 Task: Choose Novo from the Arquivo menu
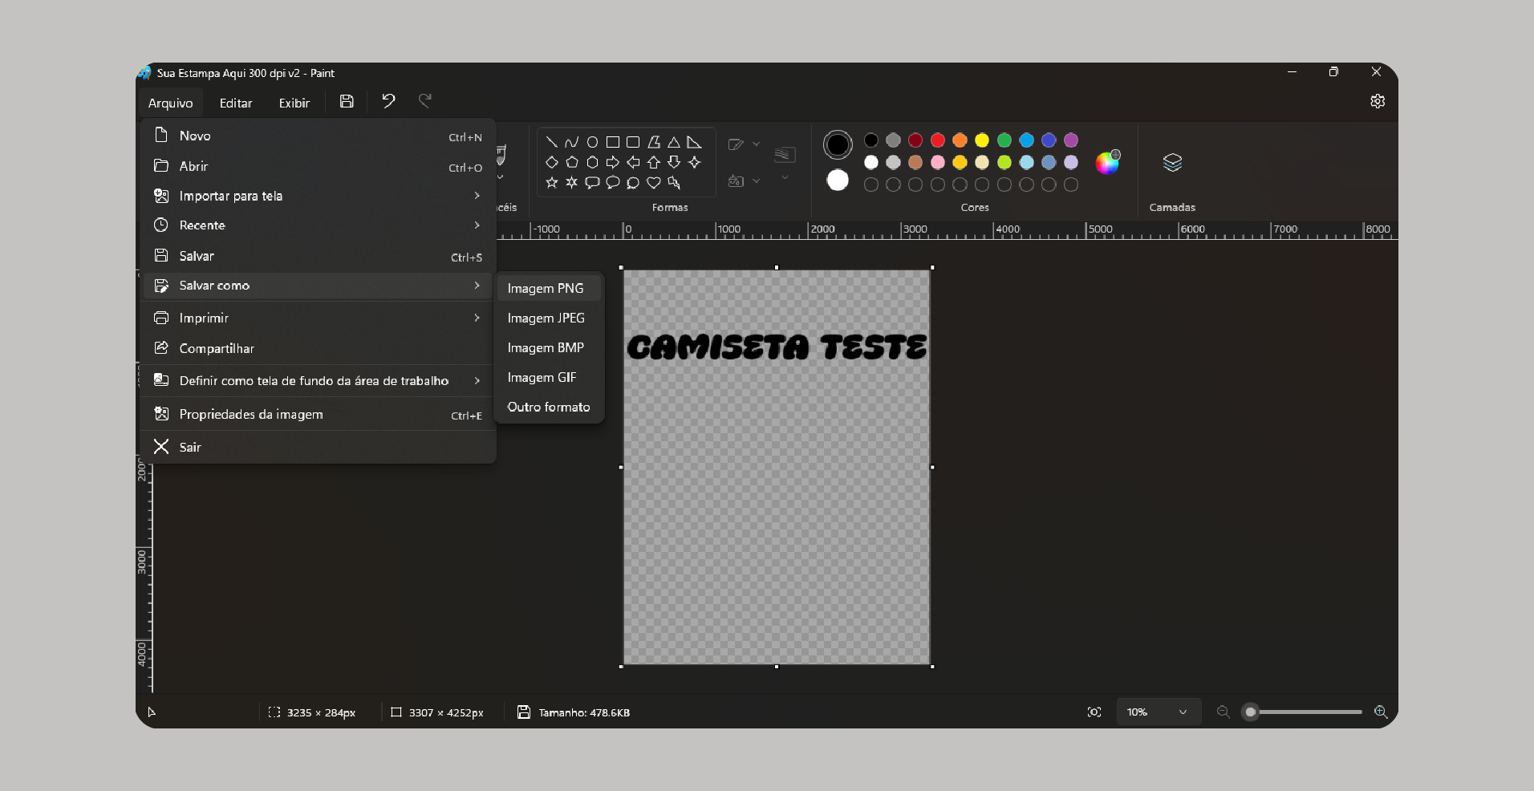pyautogui.click(x=318, y=136)
